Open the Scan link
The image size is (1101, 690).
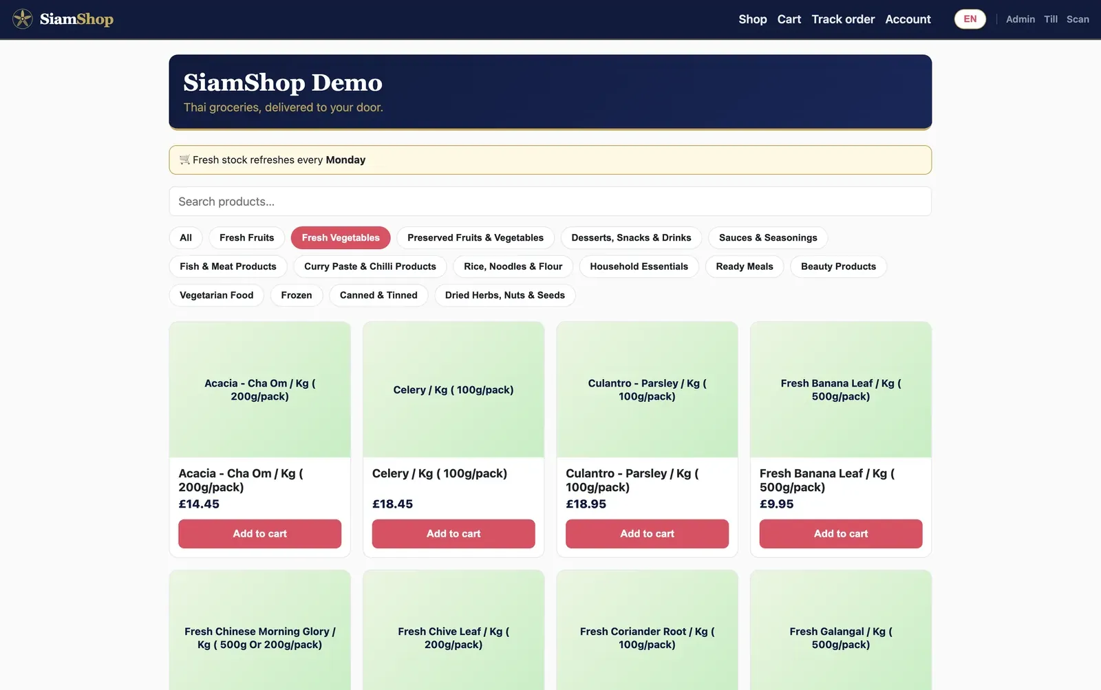click(1078, 19)
